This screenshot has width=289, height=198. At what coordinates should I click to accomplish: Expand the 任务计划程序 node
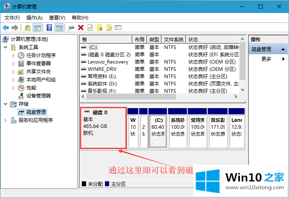[13, 55]
